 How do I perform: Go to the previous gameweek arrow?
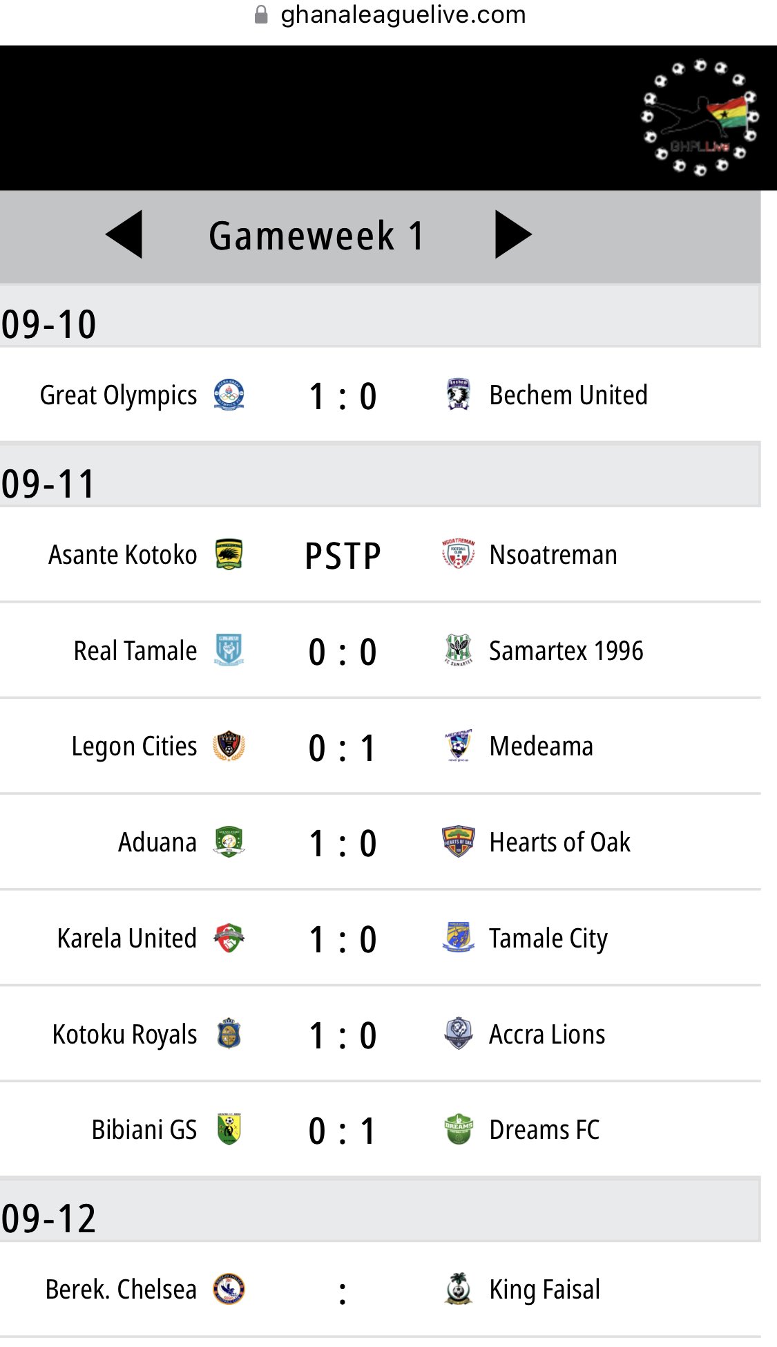tap(125, 235)
